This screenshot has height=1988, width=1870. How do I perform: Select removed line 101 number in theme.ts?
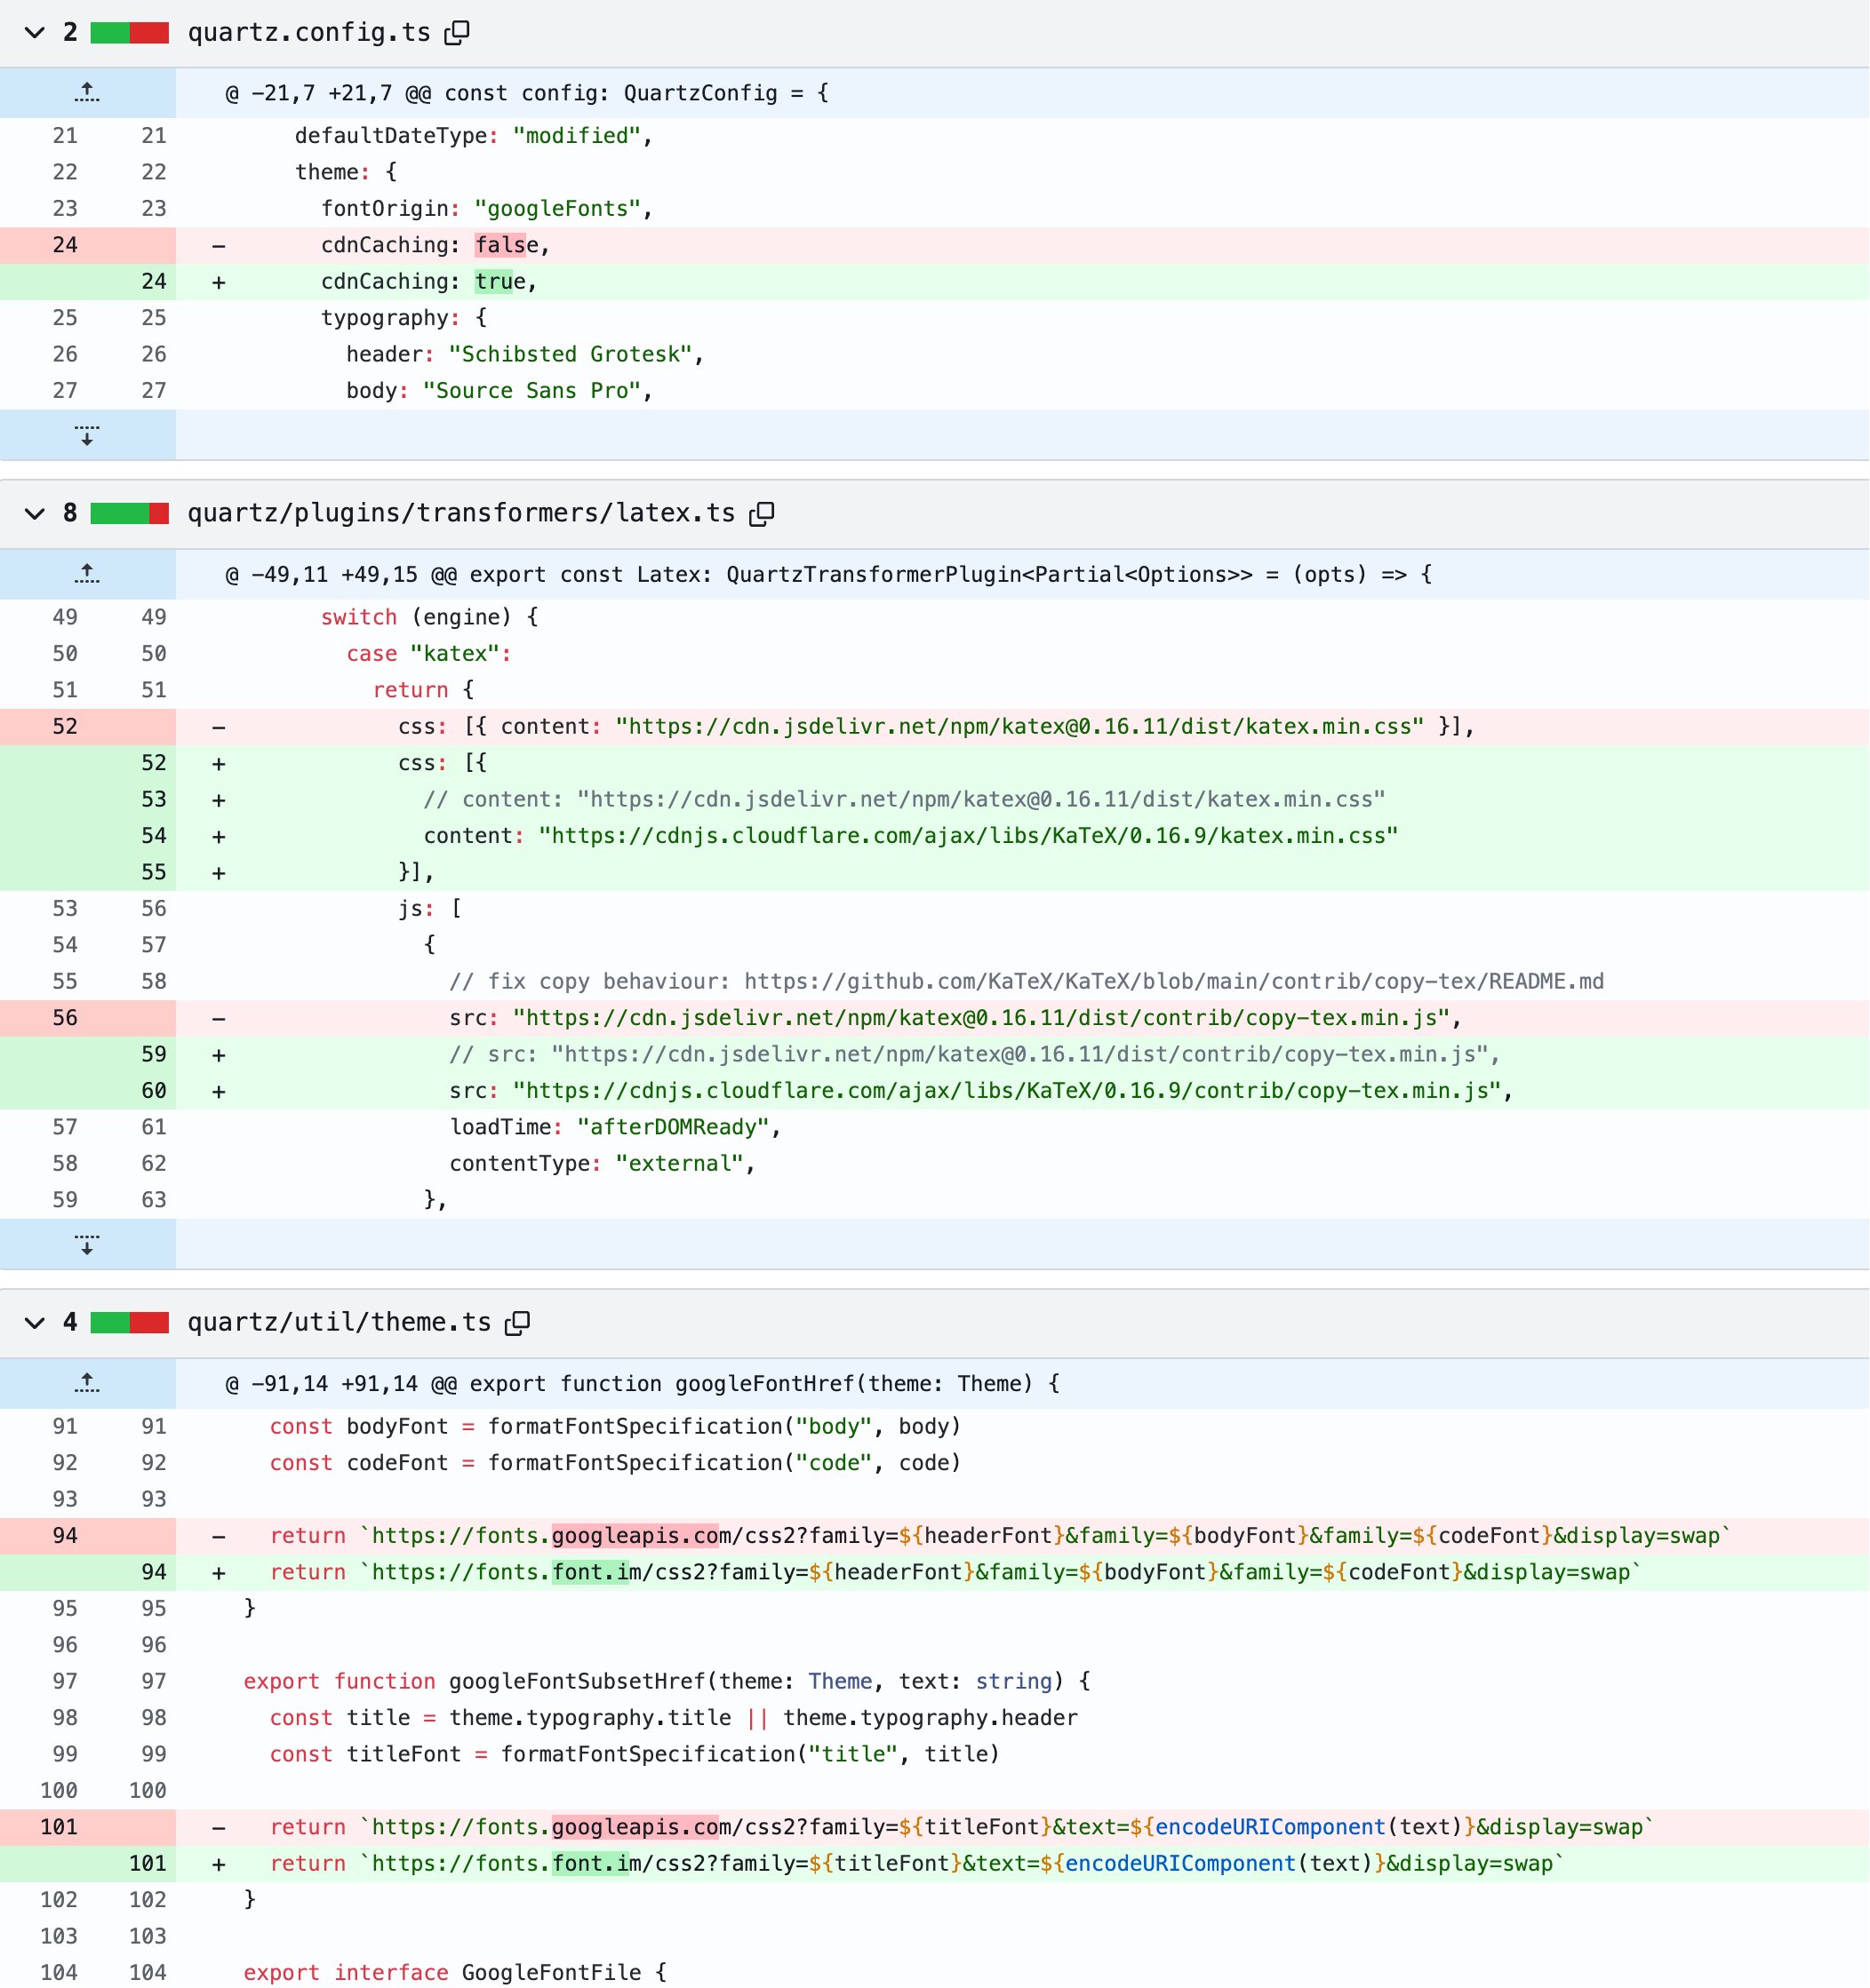(59, 1827)
